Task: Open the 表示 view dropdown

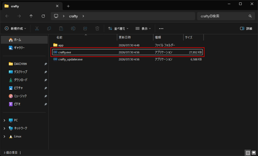Action: (143, 28)
